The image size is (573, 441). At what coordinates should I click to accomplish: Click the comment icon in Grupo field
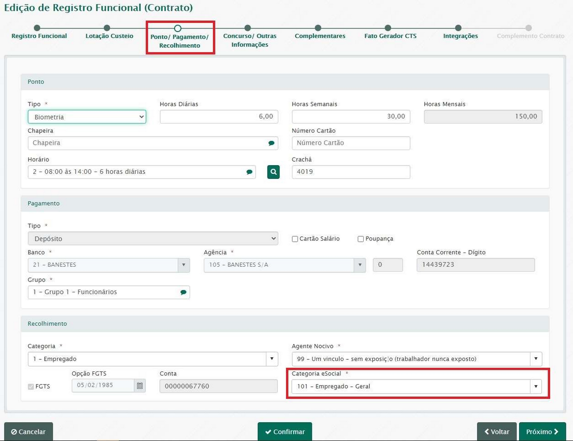pos(183,292)
